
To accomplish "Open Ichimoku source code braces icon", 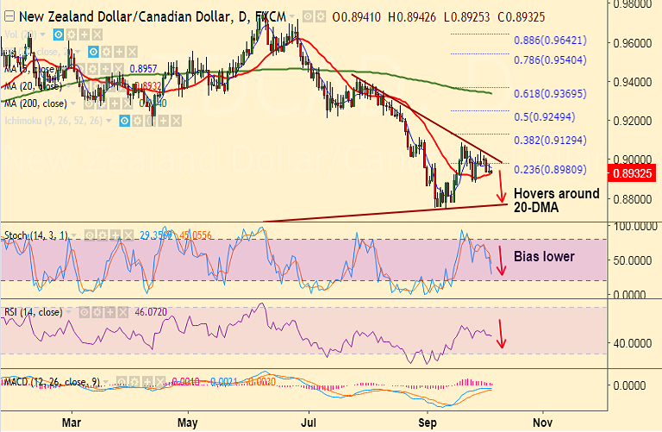I will coord(151,122).
